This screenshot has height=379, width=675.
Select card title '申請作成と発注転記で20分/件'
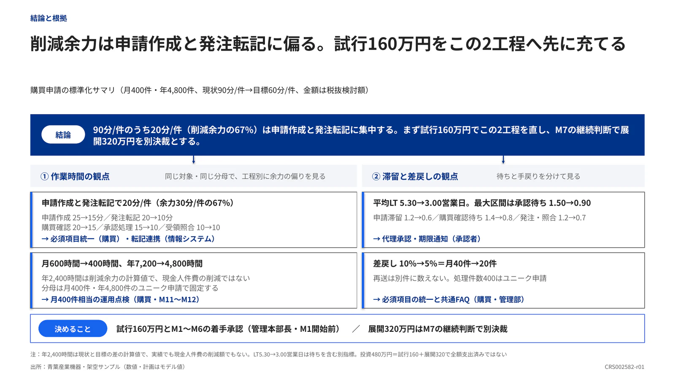coord(138,203)
